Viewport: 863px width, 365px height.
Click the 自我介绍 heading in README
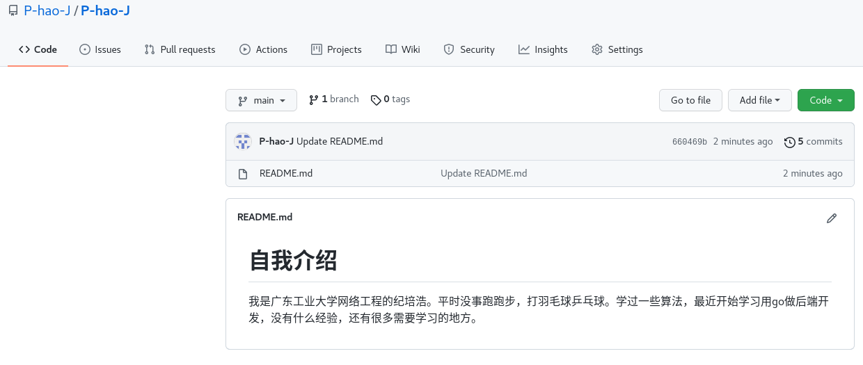[x=293, y=260]
